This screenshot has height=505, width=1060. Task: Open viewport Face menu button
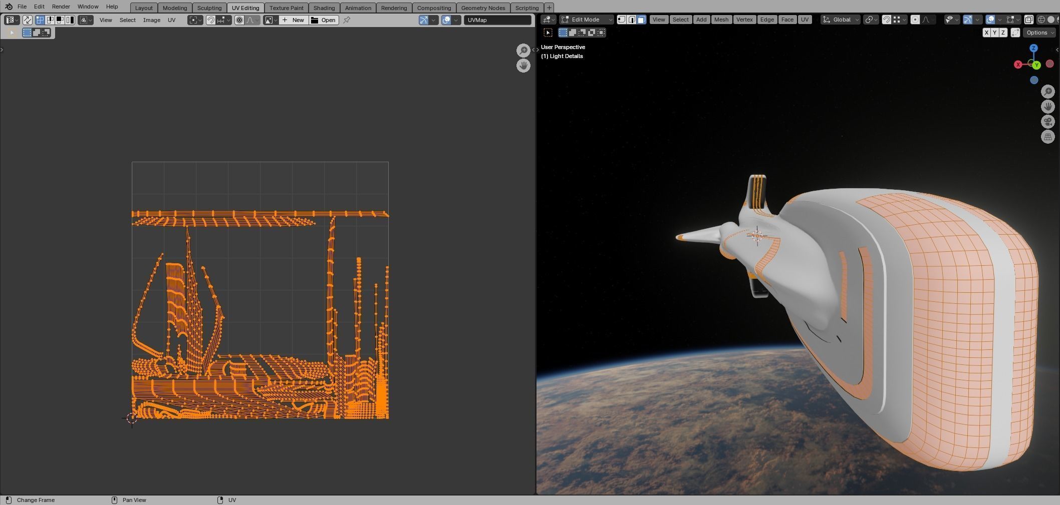pos(787,20)
